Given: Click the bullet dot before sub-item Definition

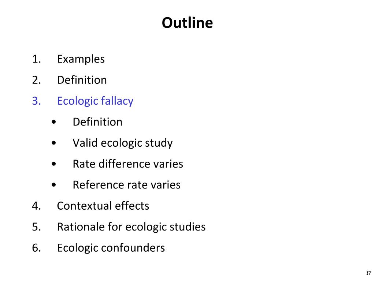Looking at the screenshot, I should (54, 122).
